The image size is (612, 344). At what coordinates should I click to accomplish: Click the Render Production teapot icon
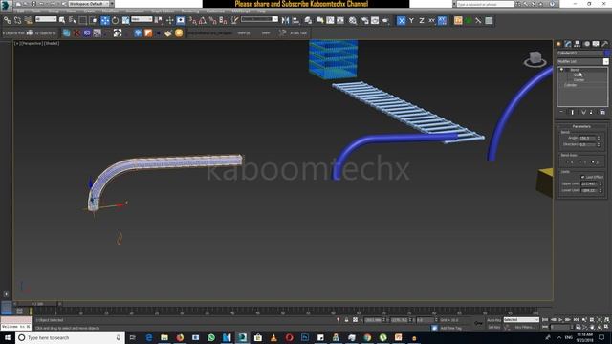(x=385, y=20)
